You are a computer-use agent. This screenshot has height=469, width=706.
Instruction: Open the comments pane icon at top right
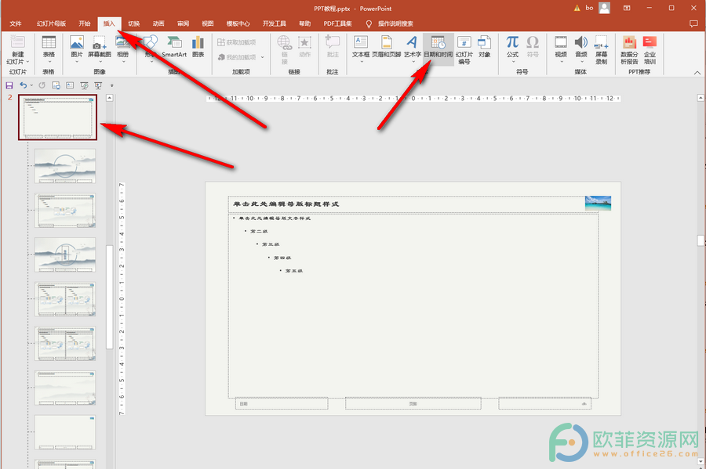tap(693, 23)
